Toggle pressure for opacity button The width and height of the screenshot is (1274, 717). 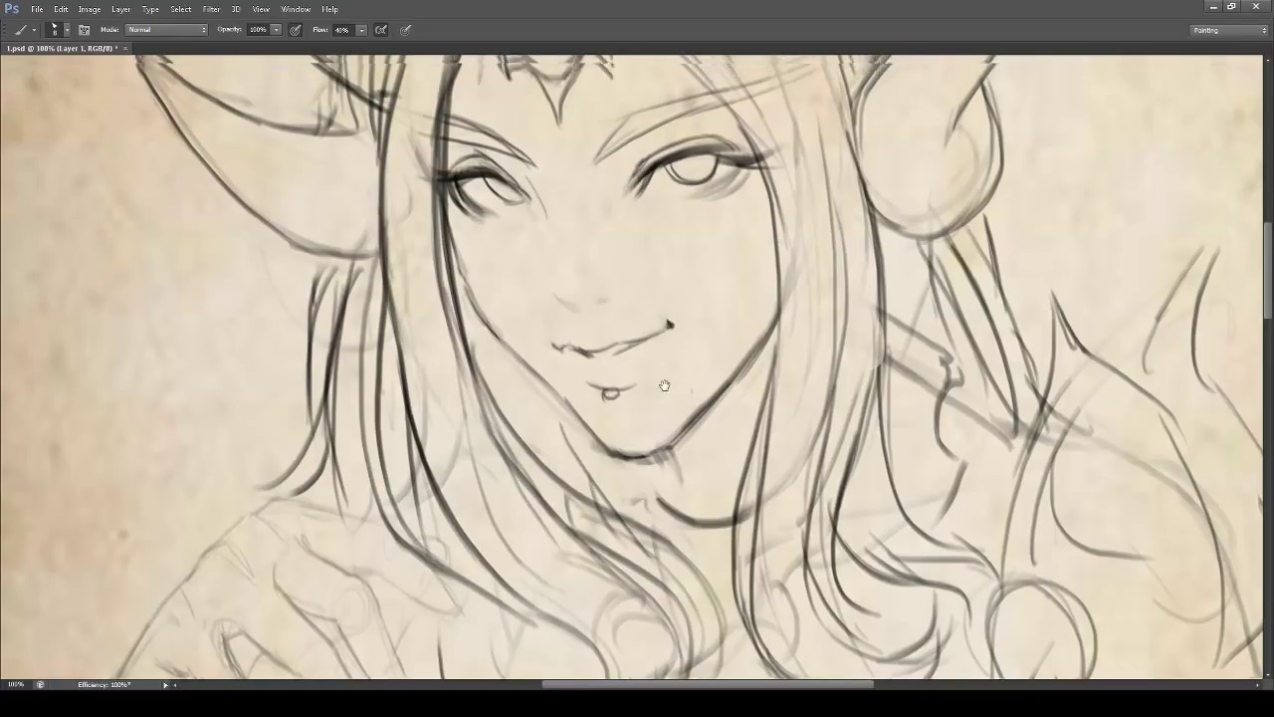click(x=296, y=30)
